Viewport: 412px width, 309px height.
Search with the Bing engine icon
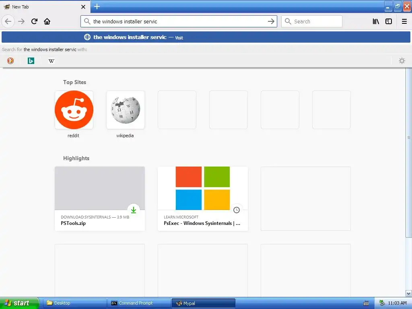tap(31, 61)
